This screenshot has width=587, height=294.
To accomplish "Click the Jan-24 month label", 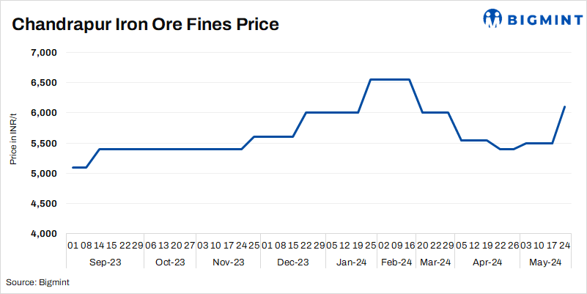I will 350,262.
